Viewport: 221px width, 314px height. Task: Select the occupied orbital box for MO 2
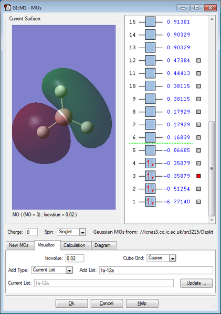(x=150, y=189)
